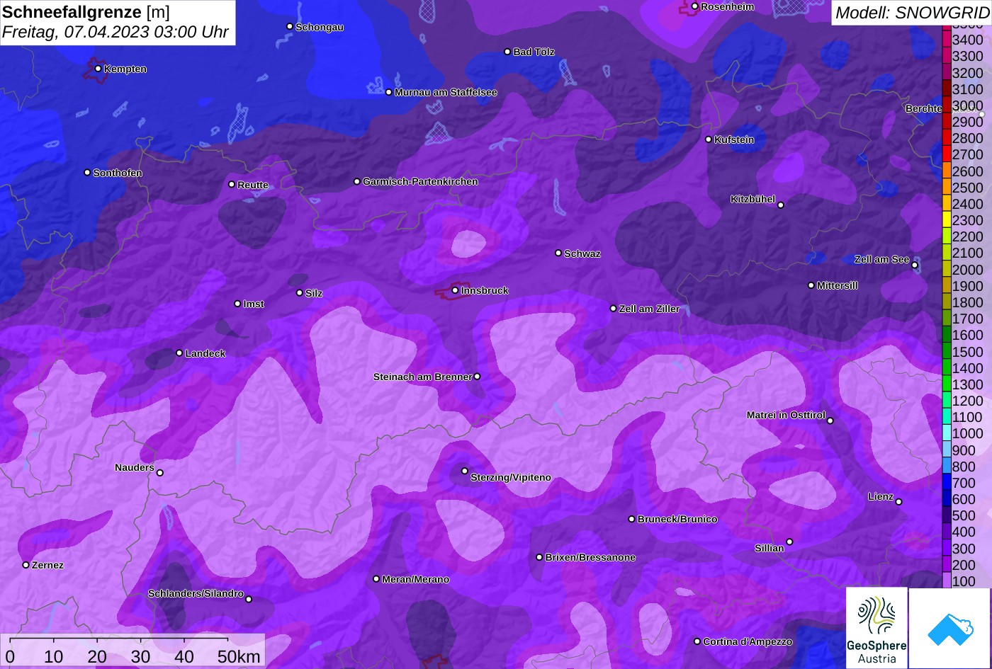
Task: Click the Murnau am Staffelsee label
Action: coord(446,92)
